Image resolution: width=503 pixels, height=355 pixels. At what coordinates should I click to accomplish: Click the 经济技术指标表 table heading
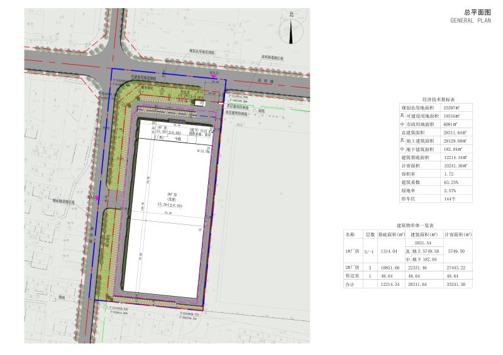(x=438, y=99)
